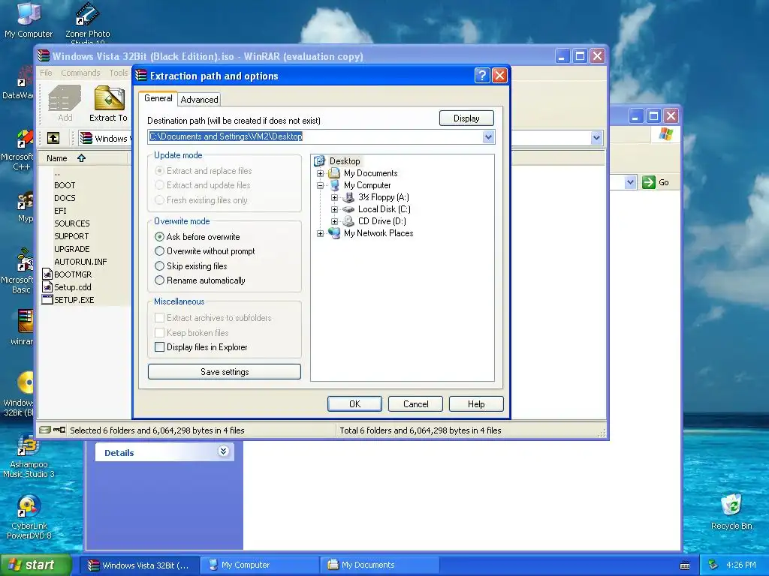Image resolution: width=769 pixels, height=576 pixels.
Task: Open the Windows Start menu
Action: point(35,565)
